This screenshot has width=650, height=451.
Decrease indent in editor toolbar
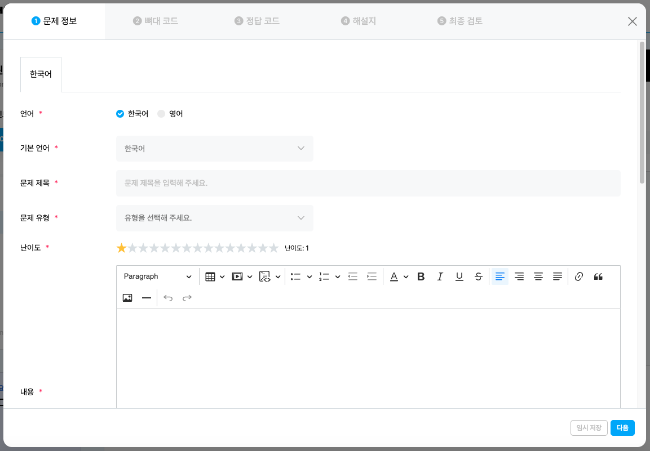click(x=353, y=276)
